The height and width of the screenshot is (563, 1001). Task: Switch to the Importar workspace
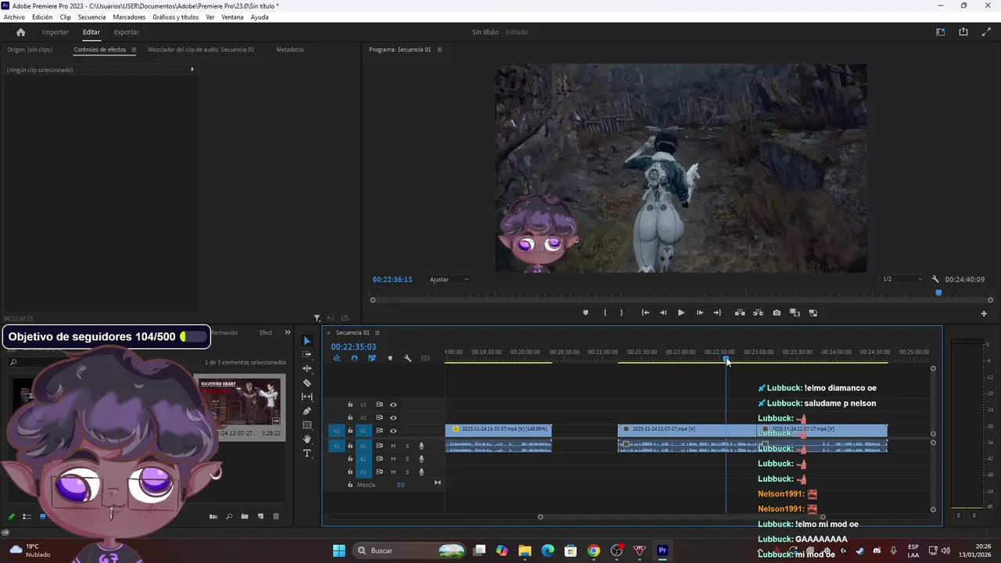point(56,32)
